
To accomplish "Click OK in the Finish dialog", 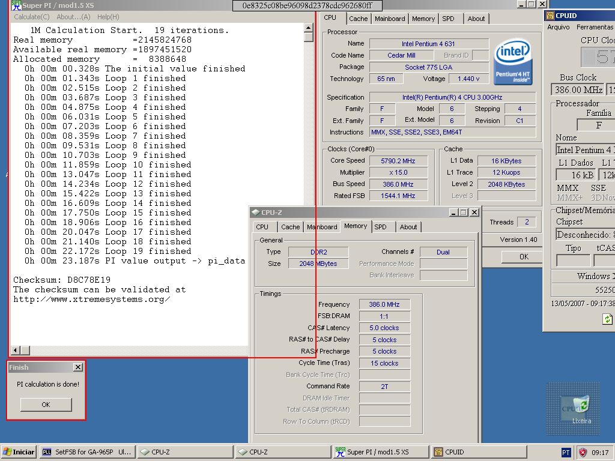I will (46, 405).
